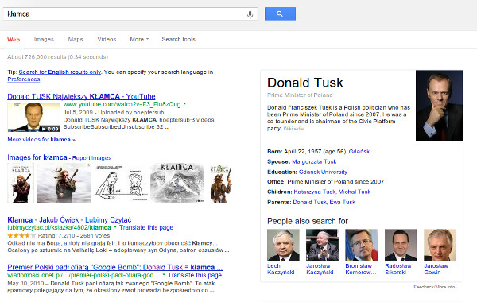Open Lech Kaczyński name link
This screenshot has height=302, width=477.
click(281, 269)
